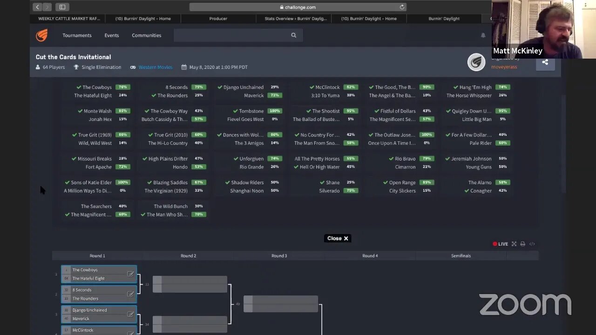Switch to Stats Overview tab
596x335 pixels.
coord(296,19)
